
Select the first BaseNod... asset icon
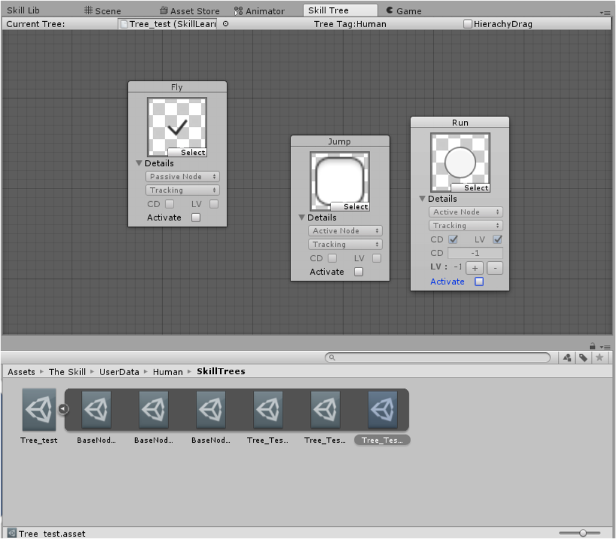coord(96,410)
